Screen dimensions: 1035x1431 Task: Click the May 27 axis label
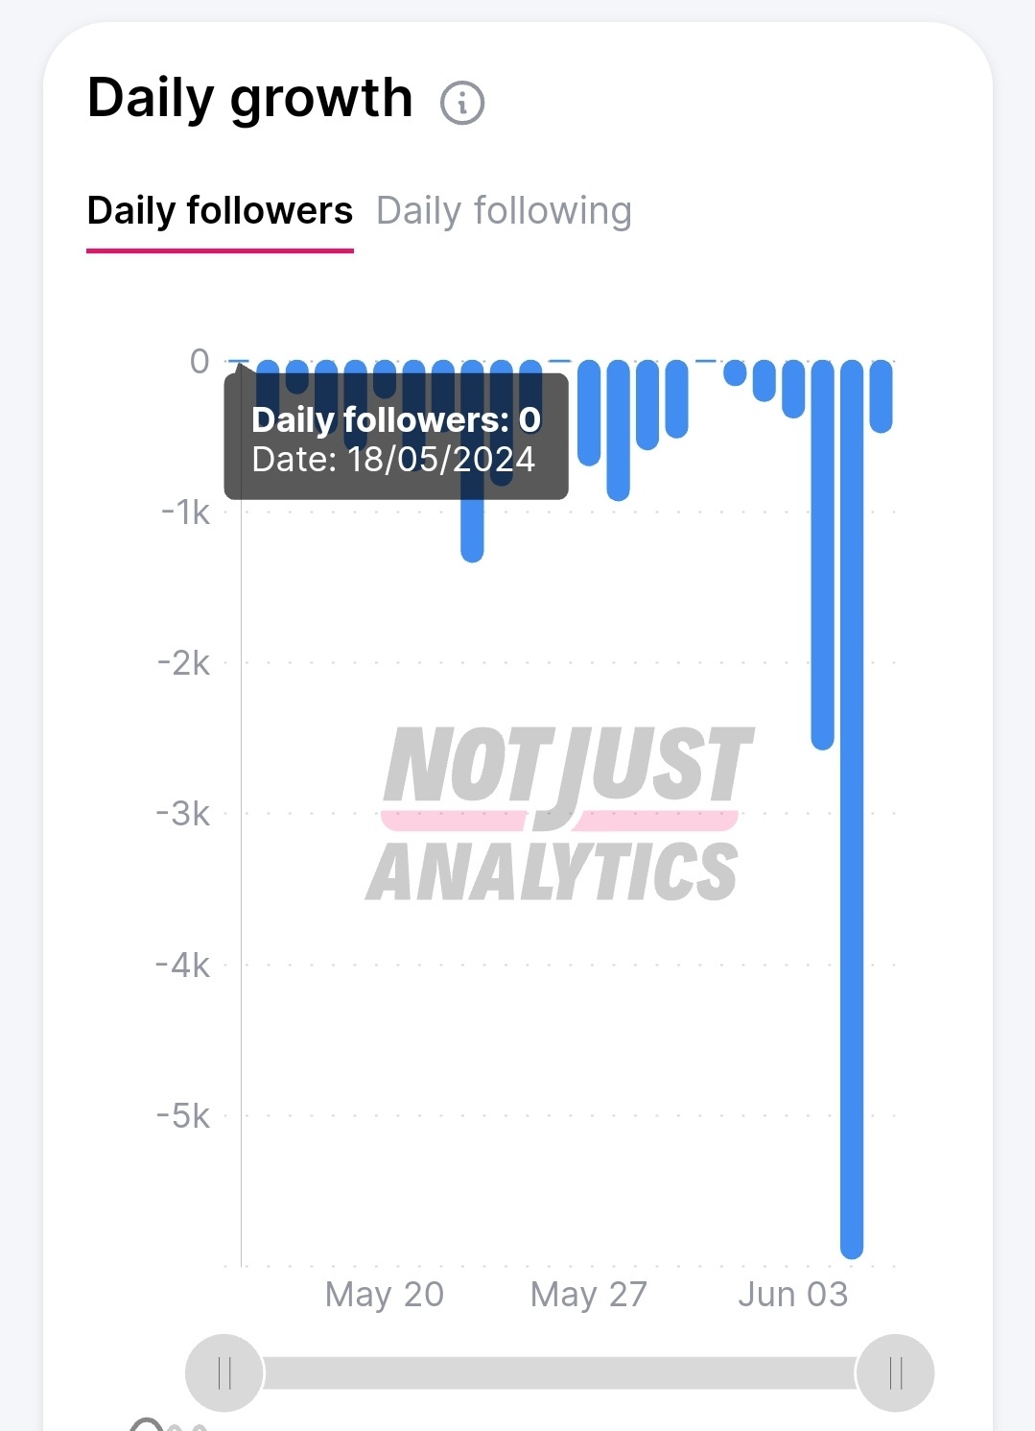click(589, 1294)
